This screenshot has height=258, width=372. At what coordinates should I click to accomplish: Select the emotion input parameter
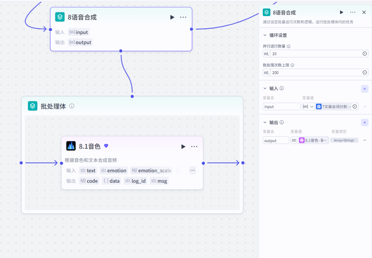point(114,170)
